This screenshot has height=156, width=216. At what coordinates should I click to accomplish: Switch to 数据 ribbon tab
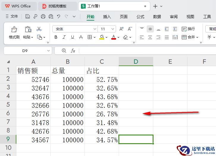click(x=157, y=17)
